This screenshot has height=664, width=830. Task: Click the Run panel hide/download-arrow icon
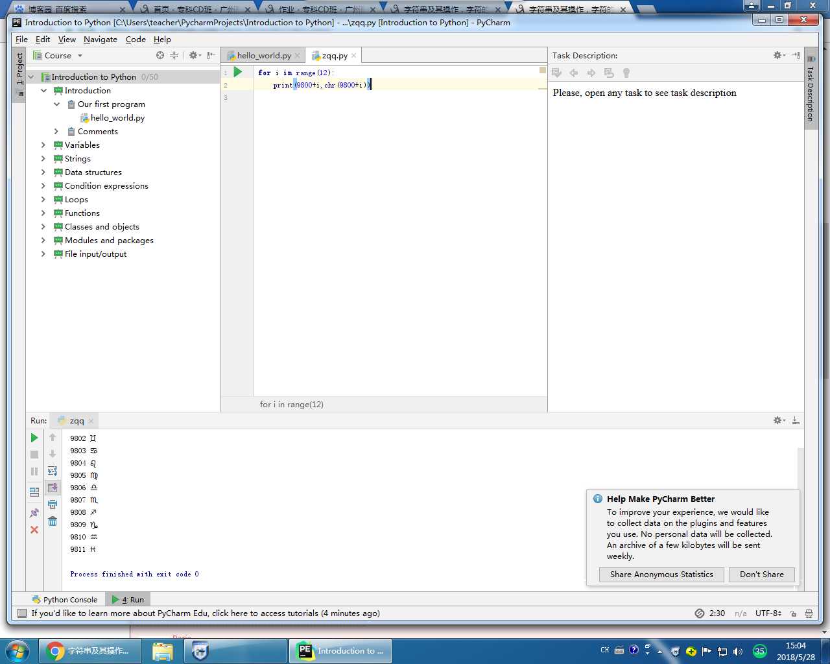[x=796, y=420]
